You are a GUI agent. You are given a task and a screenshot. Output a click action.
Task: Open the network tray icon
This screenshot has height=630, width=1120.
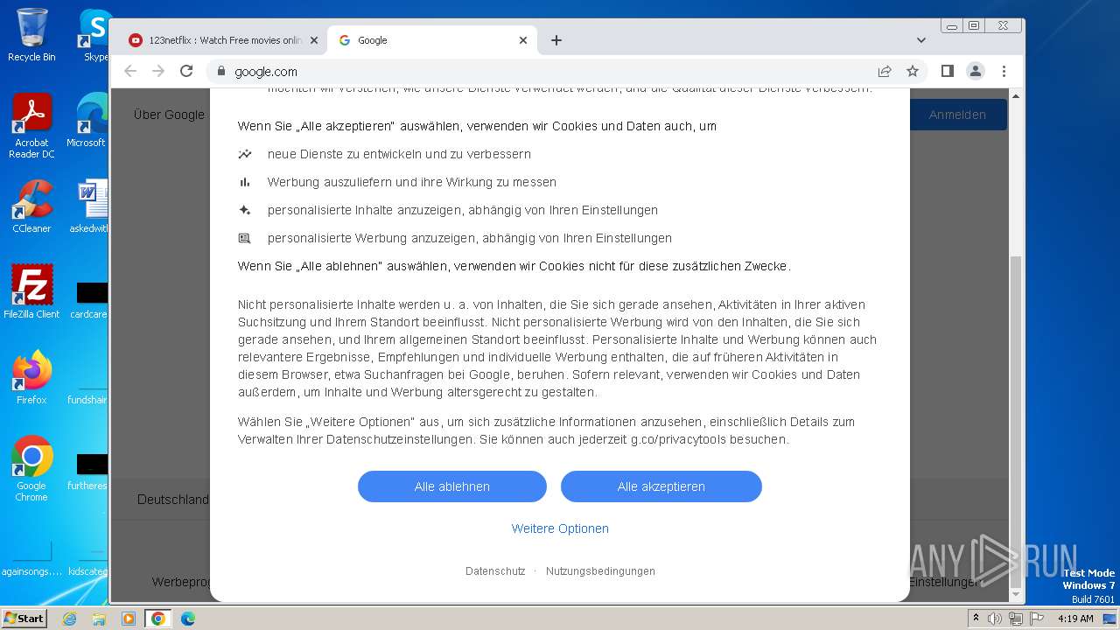(1015, 619)
